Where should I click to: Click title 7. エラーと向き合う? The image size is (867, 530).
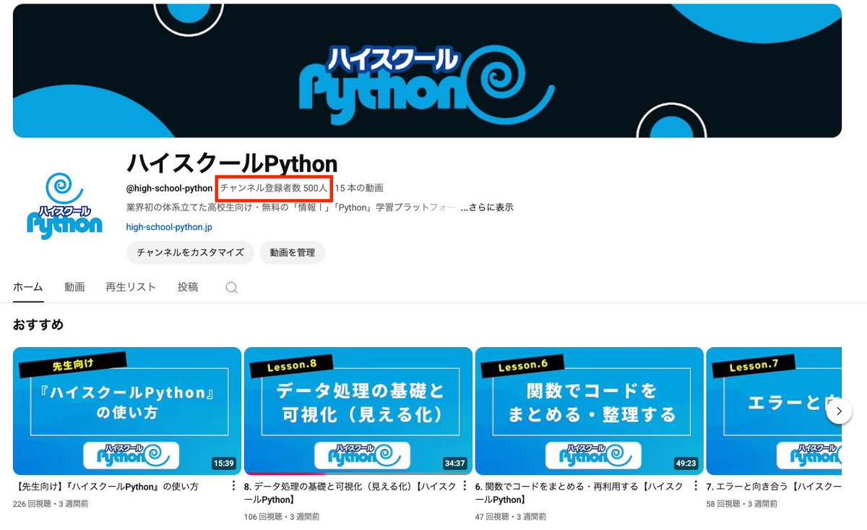[774, 487]
